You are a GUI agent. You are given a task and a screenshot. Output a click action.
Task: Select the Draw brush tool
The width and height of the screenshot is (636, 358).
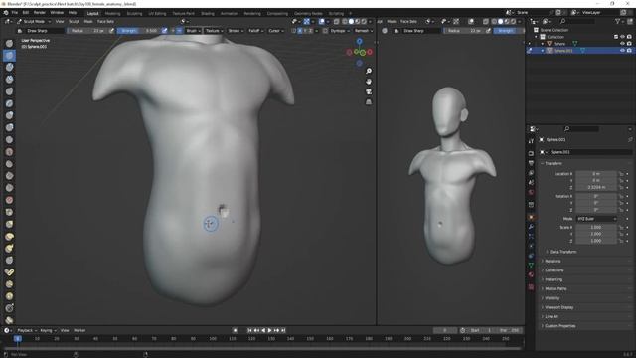click(x=9, y=43)
